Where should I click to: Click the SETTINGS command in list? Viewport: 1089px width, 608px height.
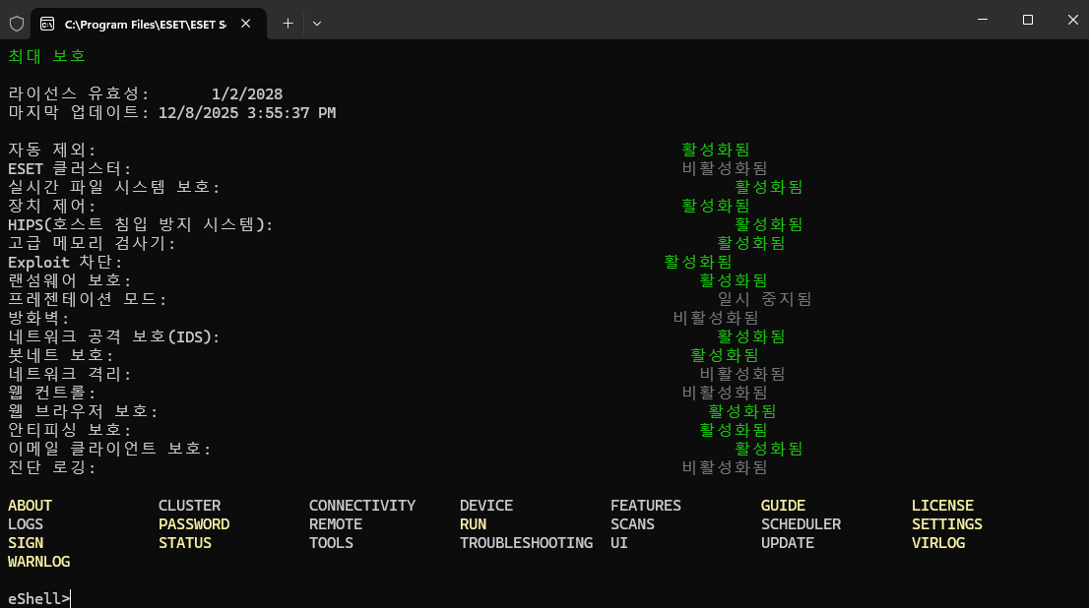946,524
